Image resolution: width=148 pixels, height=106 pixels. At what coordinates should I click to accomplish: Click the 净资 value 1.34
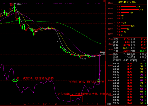click(x=127, y=57)
